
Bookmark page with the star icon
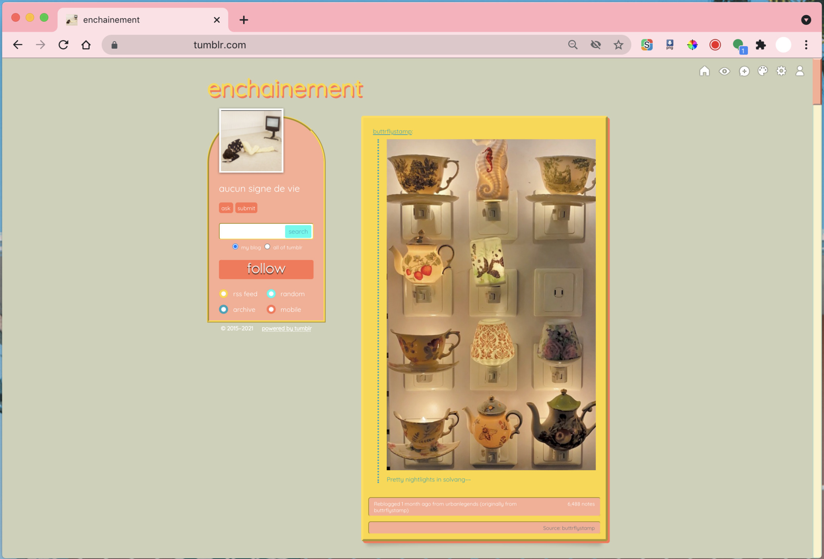[618, 45]
